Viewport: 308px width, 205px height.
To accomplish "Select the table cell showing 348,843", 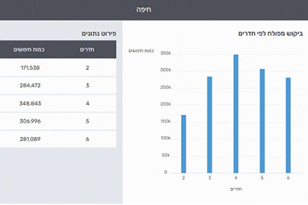I will (x=29, y=103).
